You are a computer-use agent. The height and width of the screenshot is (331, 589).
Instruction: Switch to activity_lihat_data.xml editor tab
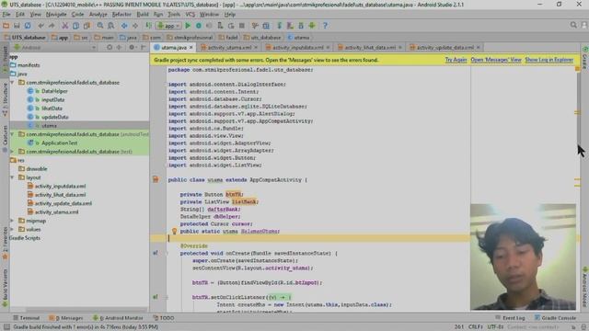(x=370, y=48)
